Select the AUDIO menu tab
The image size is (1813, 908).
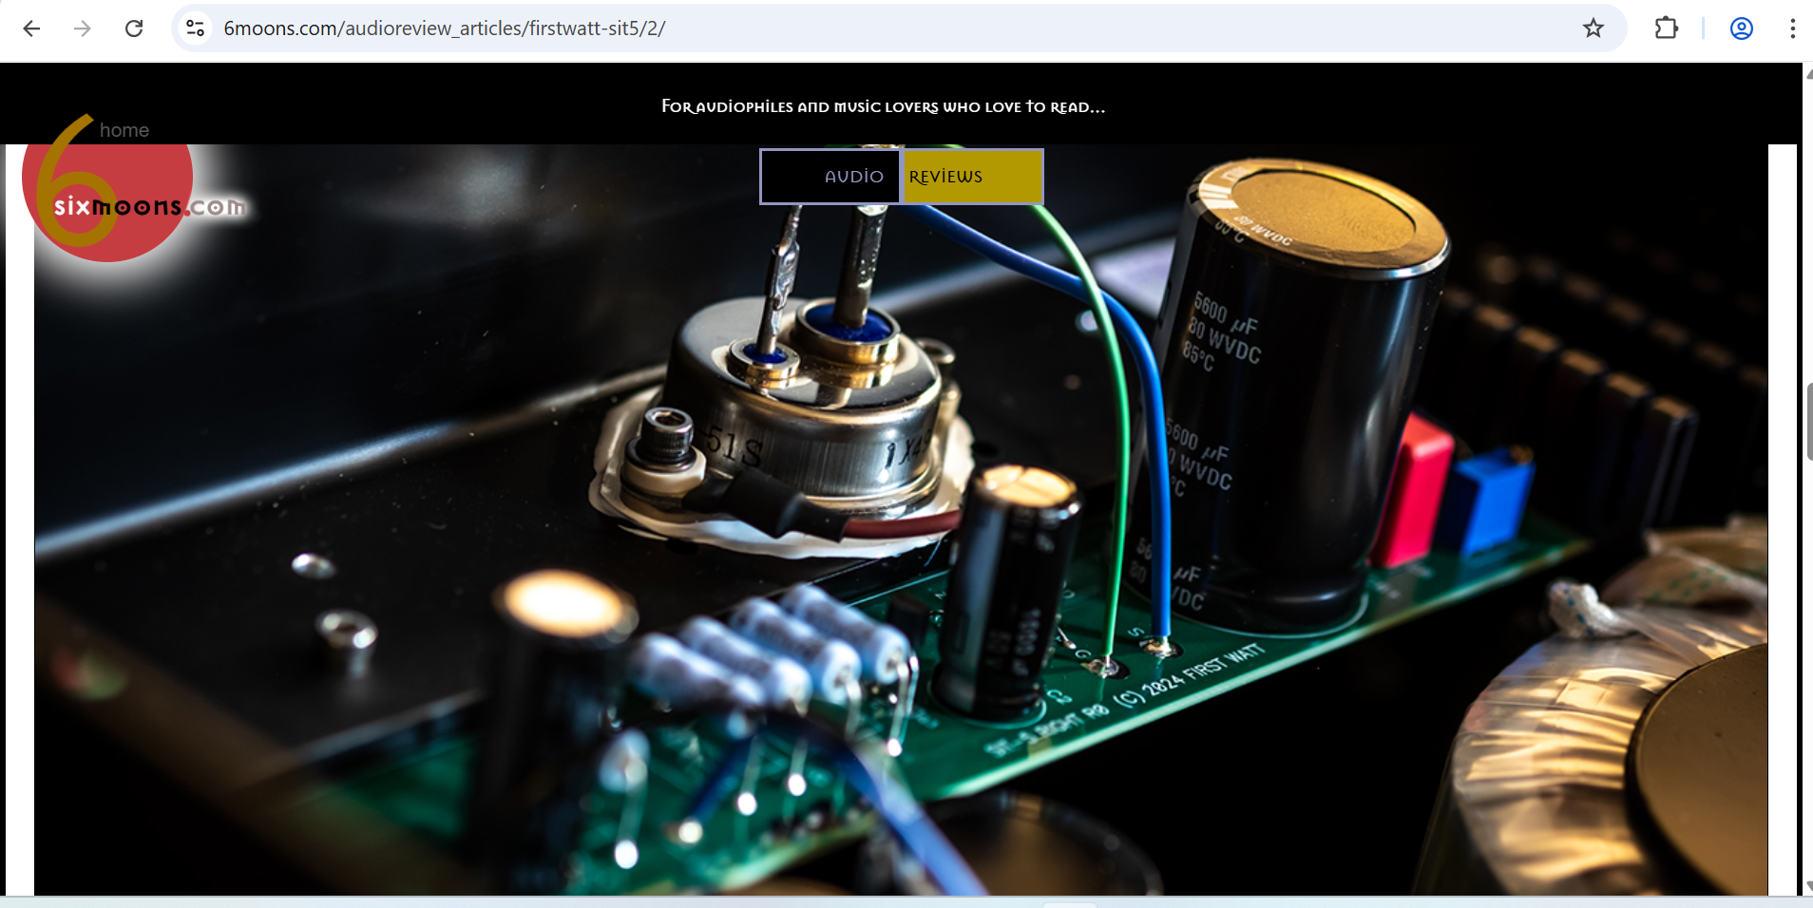click(830, 177)
